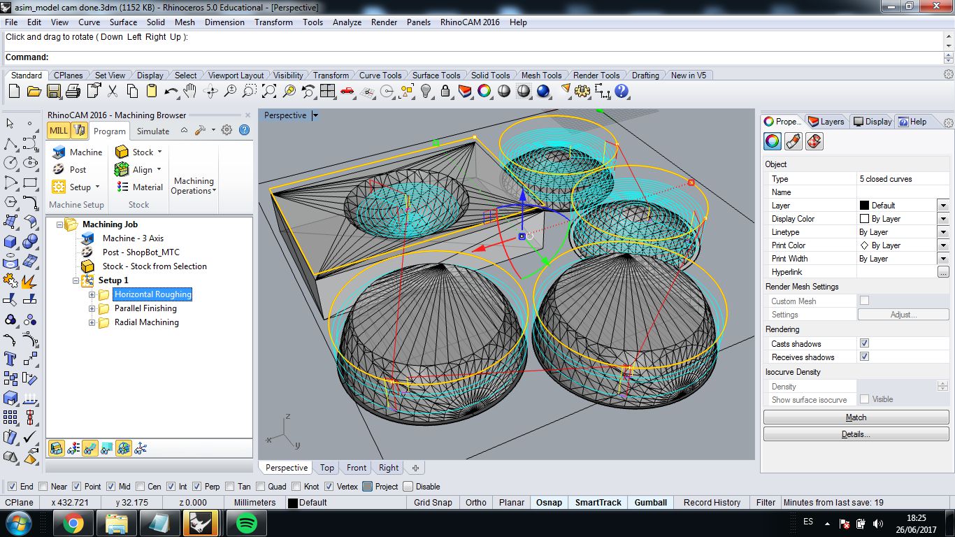Click the blue Help question mark in toolbar
The height and width of the screenshot is (537, 955).
(622, 91)
